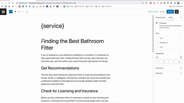Click the 'Finding the Best Bathroom Fitter' heading
Image resolution: width=184 pixels, height=103 pixels.
tap(72, 45)
